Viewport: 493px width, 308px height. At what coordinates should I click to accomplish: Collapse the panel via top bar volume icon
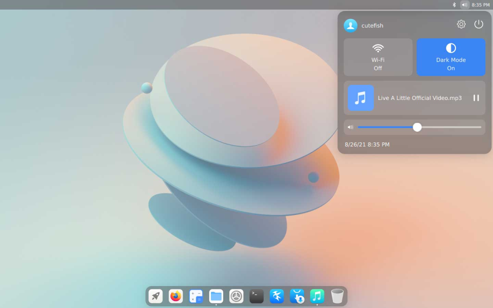tap(464, 5)
